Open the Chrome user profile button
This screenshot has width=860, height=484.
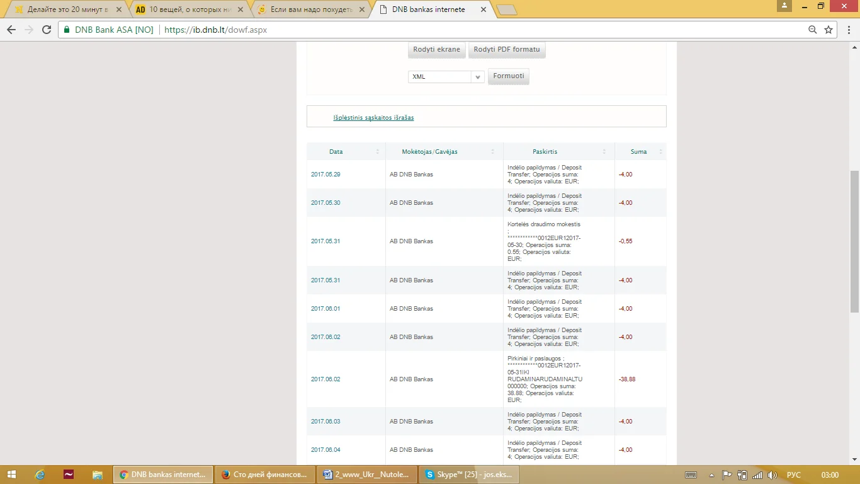click(784, 6)
